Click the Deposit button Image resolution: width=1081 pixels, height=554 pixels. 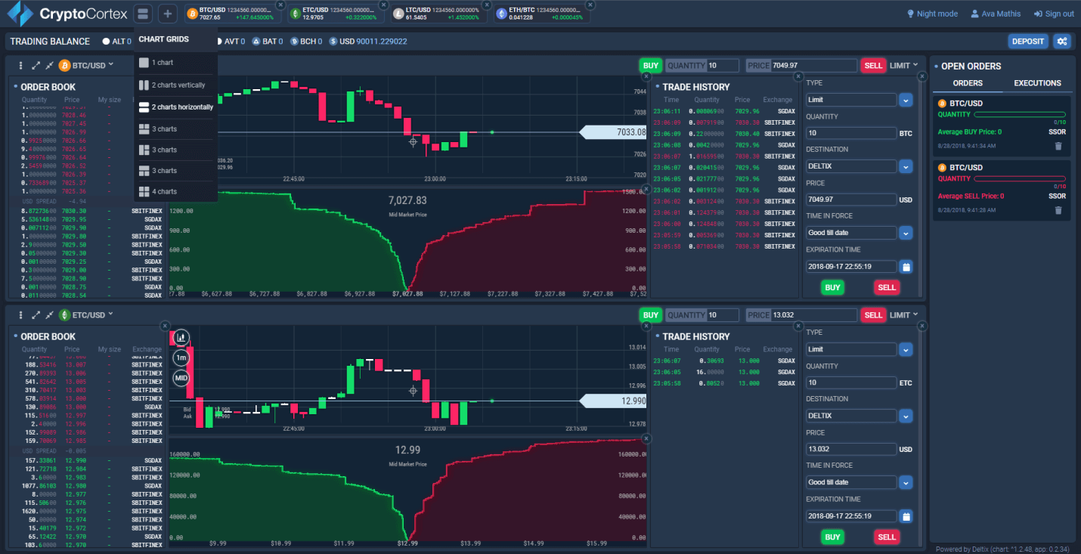pyautogui.click(x=1028, y=42)
